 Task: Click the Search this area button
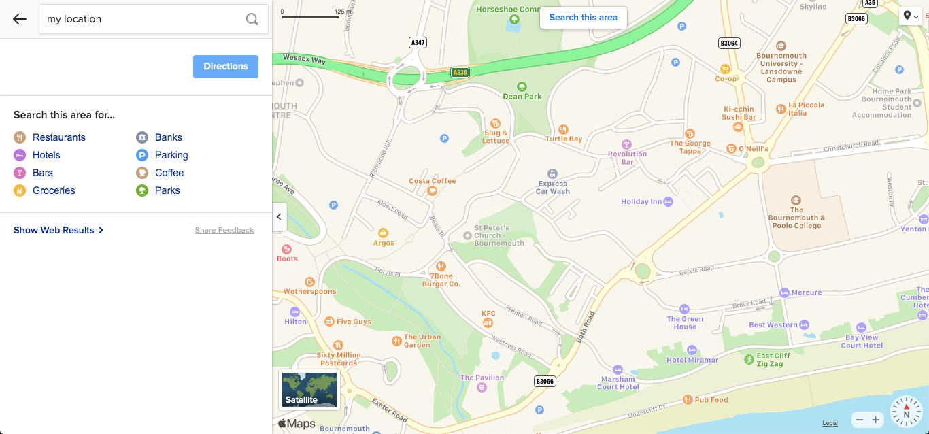pos(584,18)
